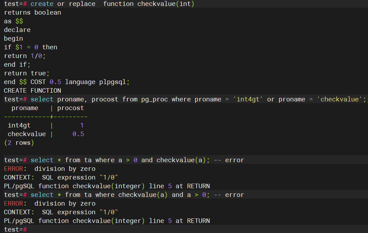
Task: Click the '(2 rows)' result count
Action: 19,143
